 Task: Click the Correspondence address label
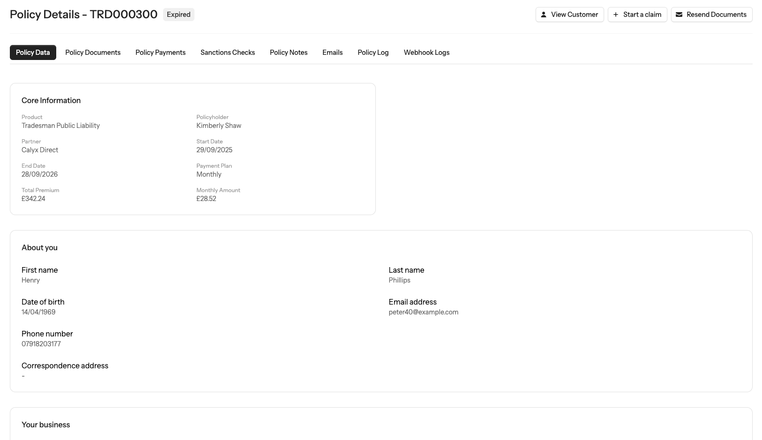[65, 365]
